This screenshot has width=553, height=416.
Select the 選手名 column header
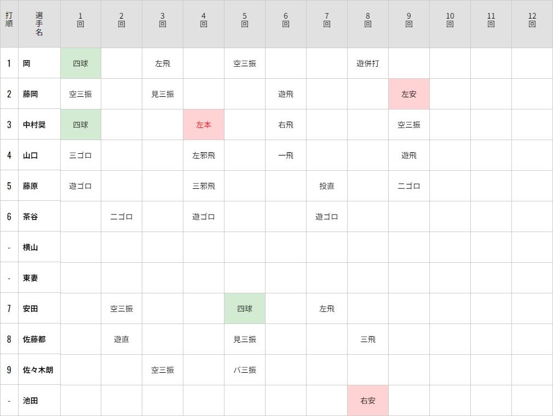(39, 24)
